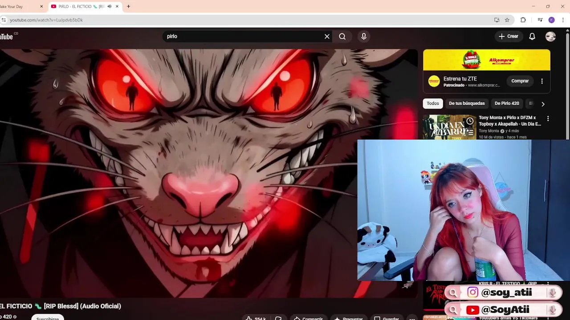Select the 'De Pirlo 420' chip
The image size is (570, 320).
(x=507, y=103)
